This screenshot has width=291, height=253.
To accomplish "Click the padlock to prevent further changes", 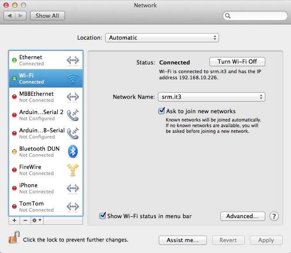I will 14,237.
